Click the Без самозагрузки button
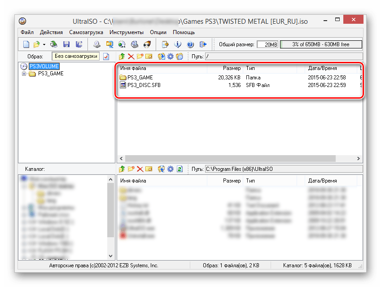 click(75, 57)
